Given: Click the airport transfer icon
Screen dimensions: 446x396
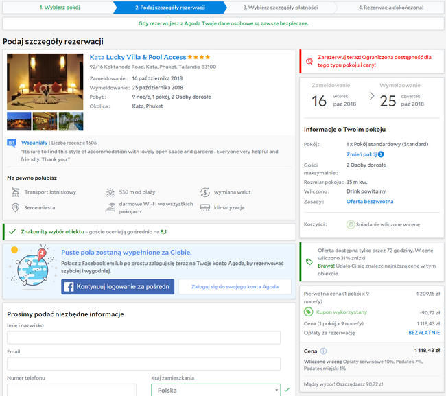Looking at the screenshot, I should coord(15,192).
